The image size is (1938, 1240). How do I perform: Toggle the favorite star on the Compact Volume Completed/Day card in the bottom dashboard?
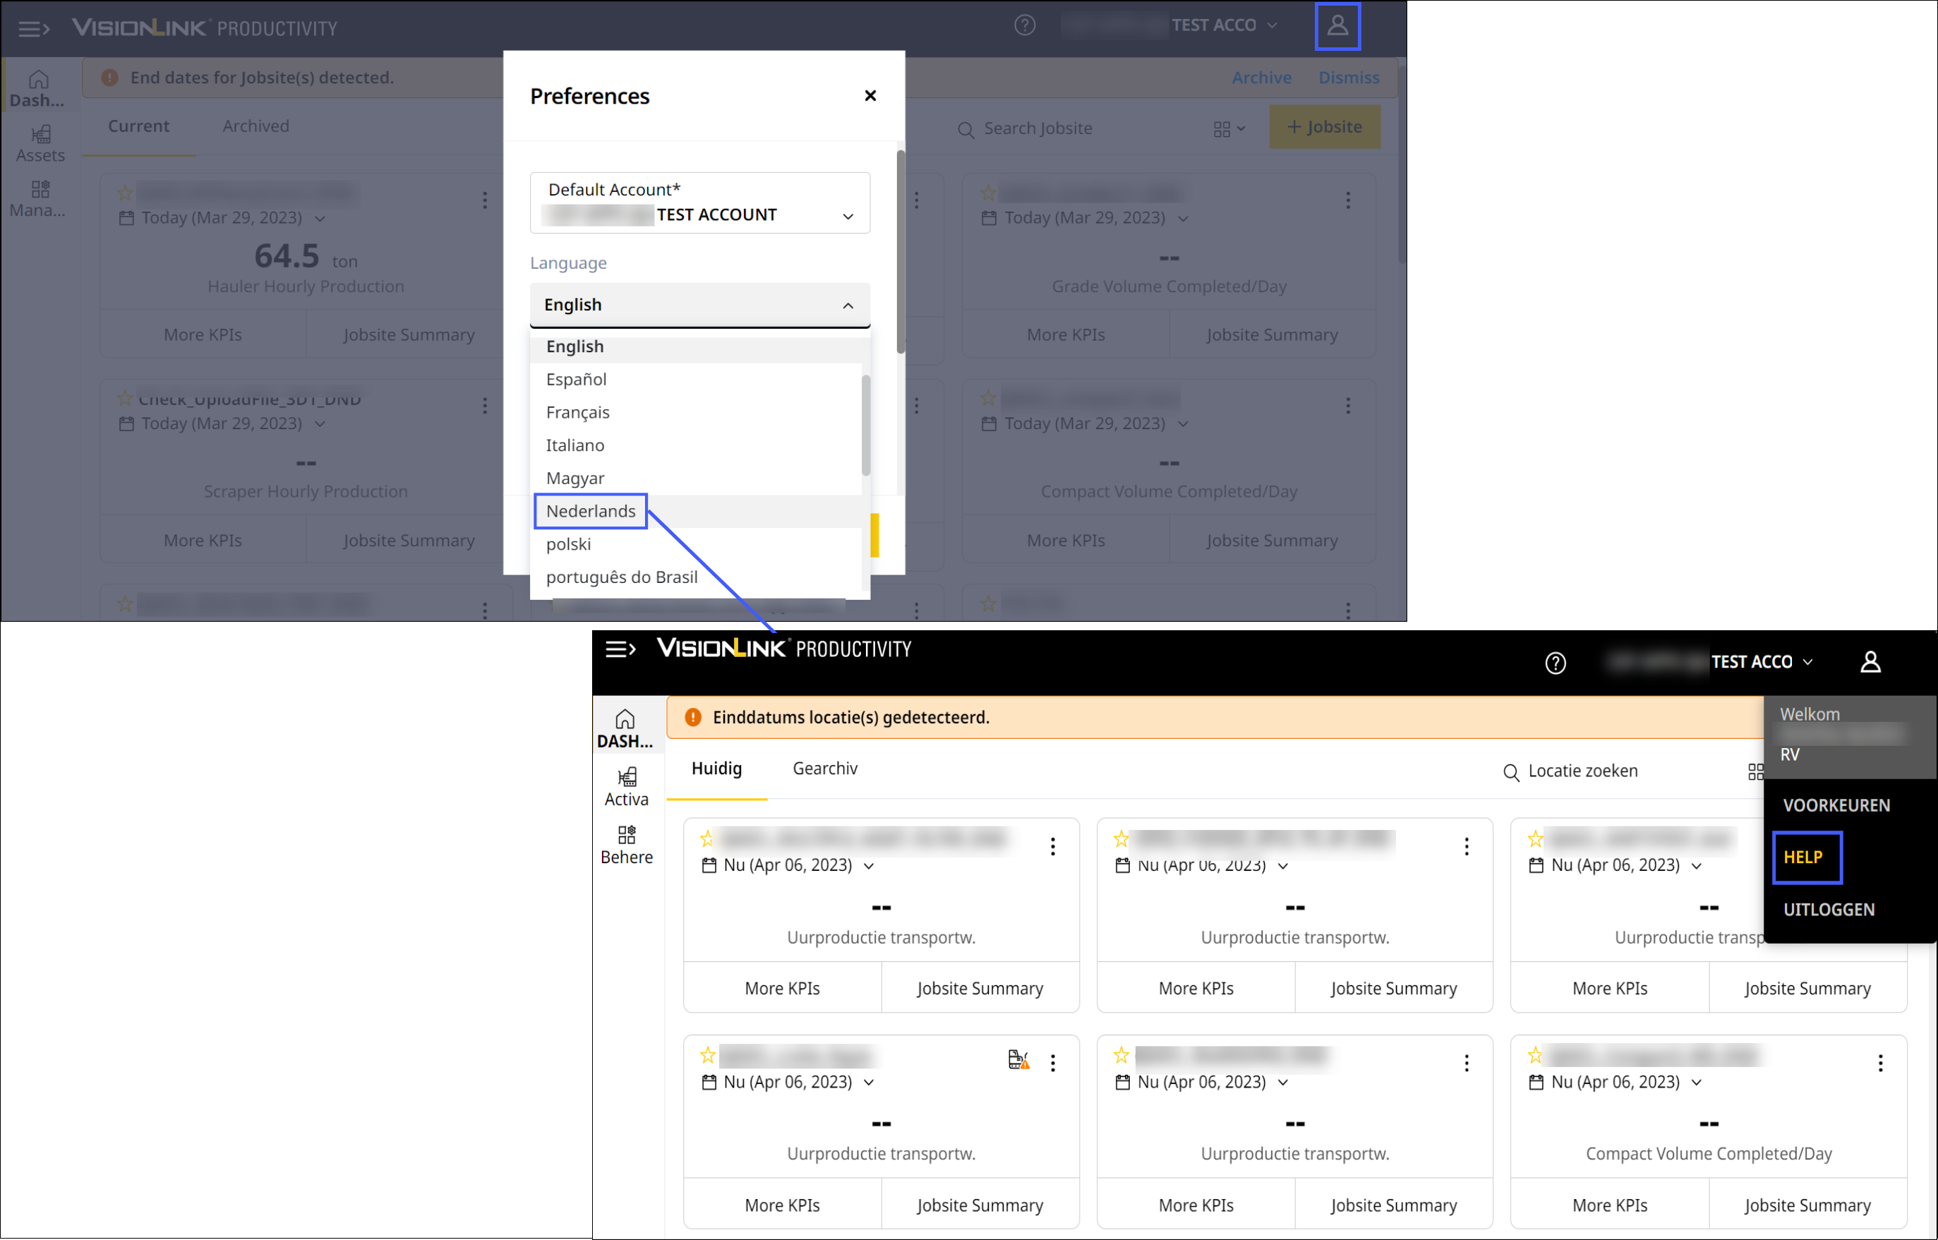point(1534,1055)
